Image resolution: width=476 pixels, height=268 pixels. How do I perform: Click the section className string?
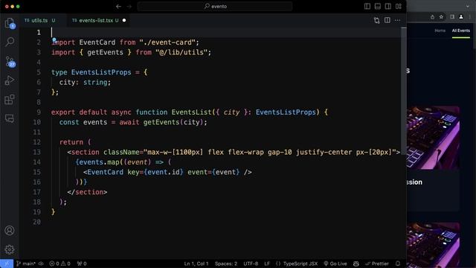tap(270, 152)
